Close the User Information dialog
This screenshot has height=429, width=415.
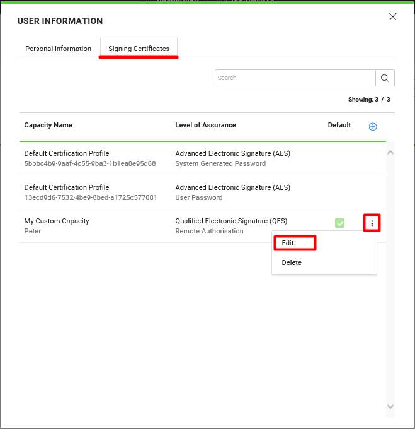393,17
